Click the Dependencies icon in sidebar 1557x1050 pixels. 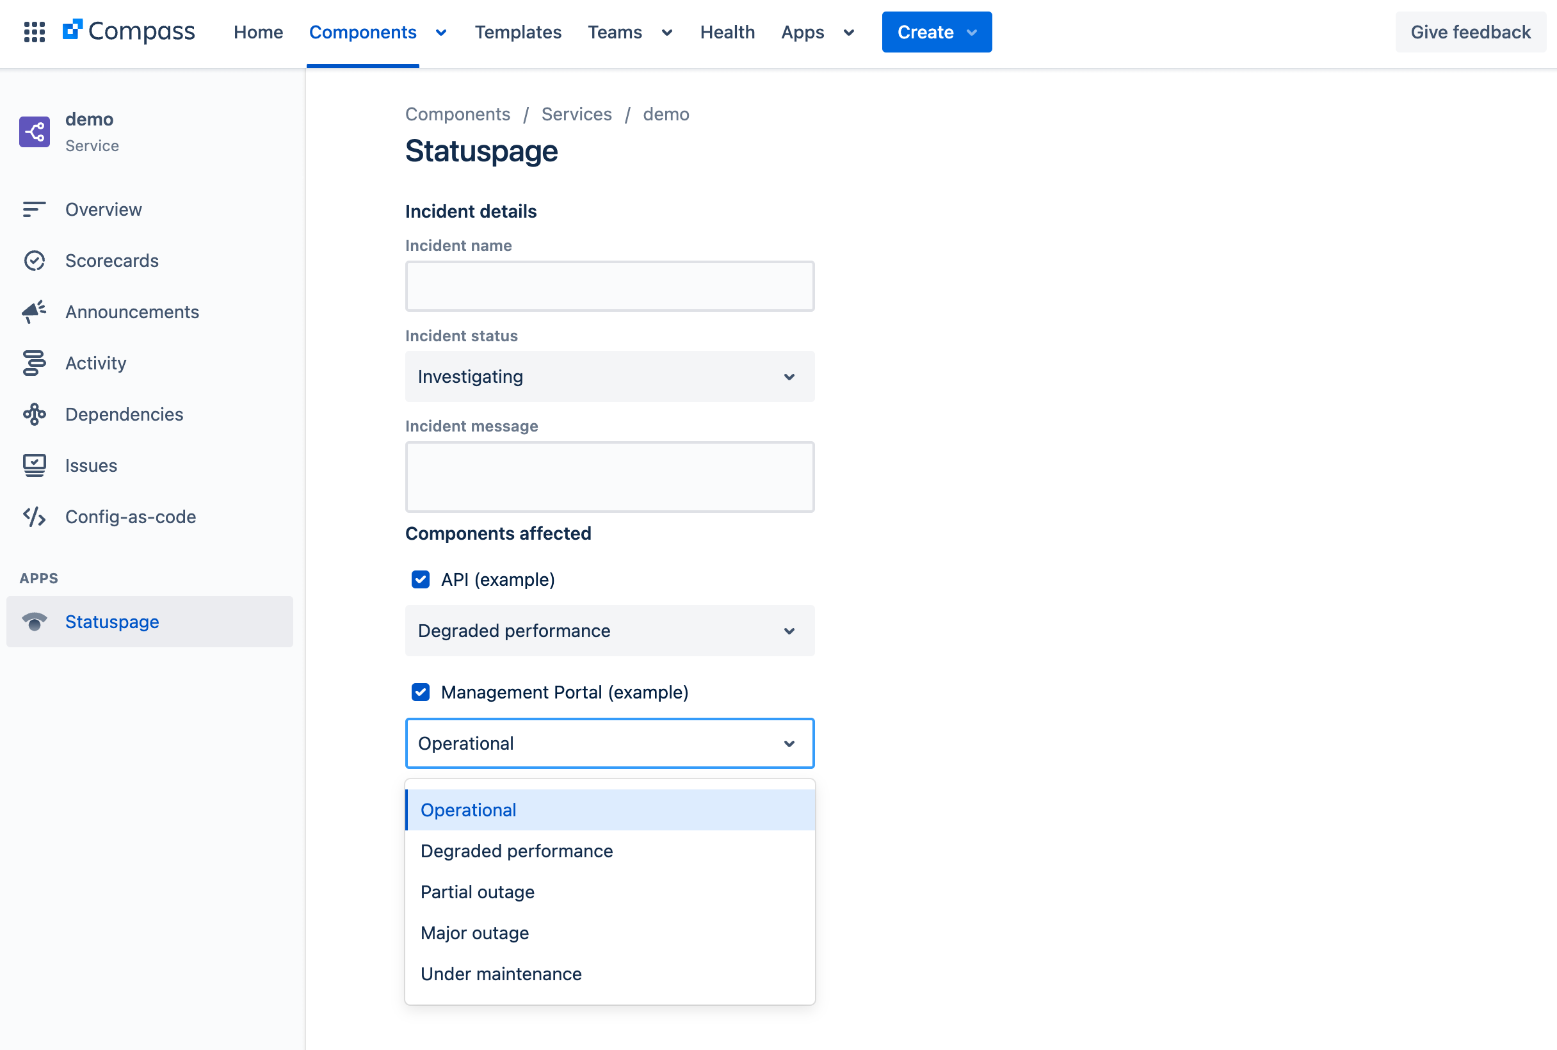point(34,414)
